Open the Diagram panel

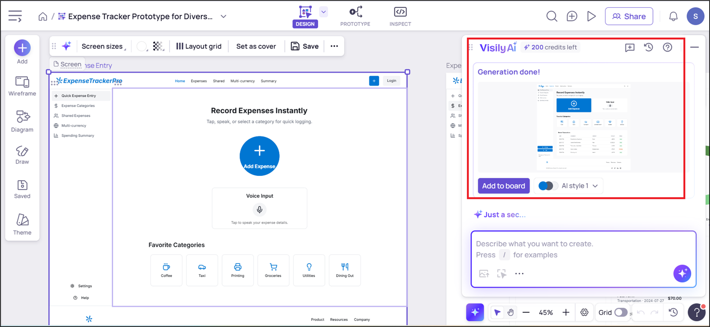(x=22, y=122)
